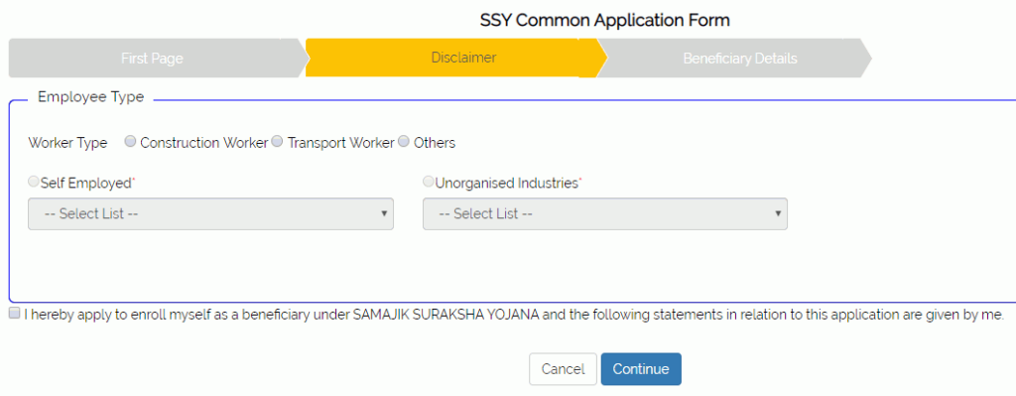Choose the Transport Worker radio option

coord(278,142)
